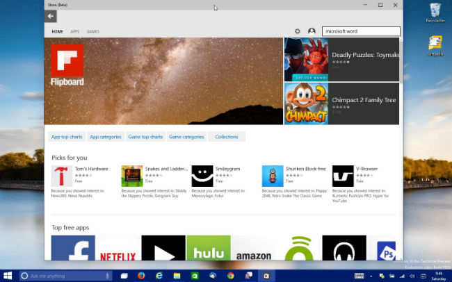
Task: Click the Top free apps heading
Action: (70, 228)
